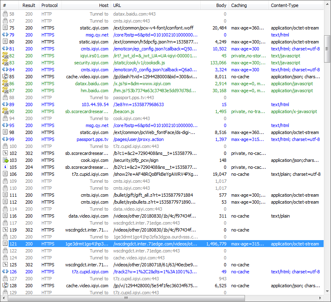The image size is (331, 302).
Task: Click the lock icon of session 58
Action: pyautogui.click(x=5, y=14)
